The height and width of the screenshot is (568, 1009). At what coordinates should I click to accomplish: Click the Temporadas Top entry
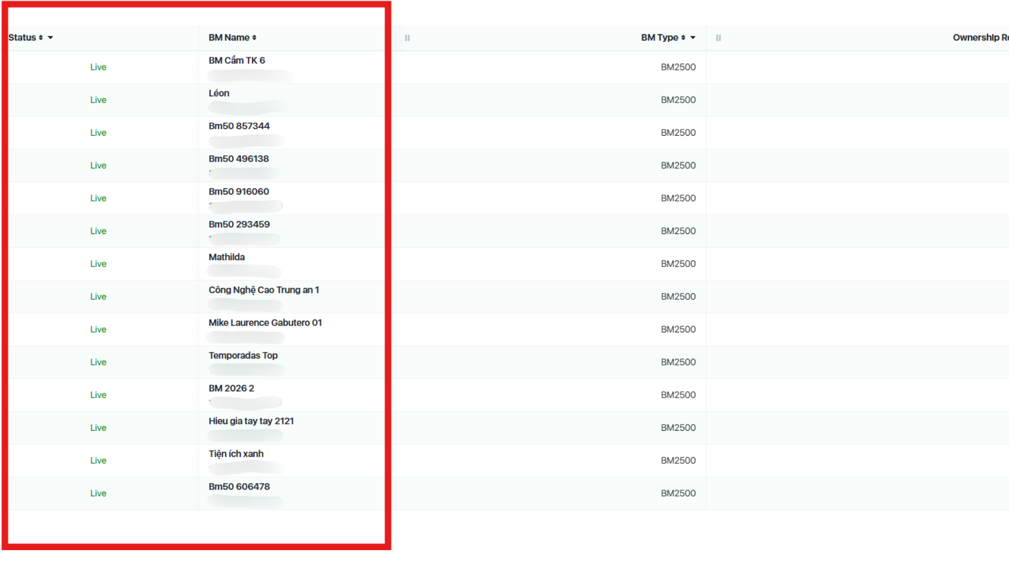coord(243,356)
